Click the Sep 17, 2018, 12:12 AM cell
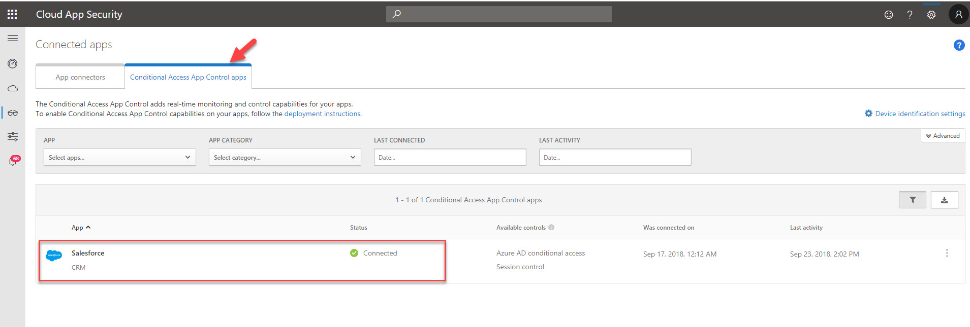 tap(680, 254)
